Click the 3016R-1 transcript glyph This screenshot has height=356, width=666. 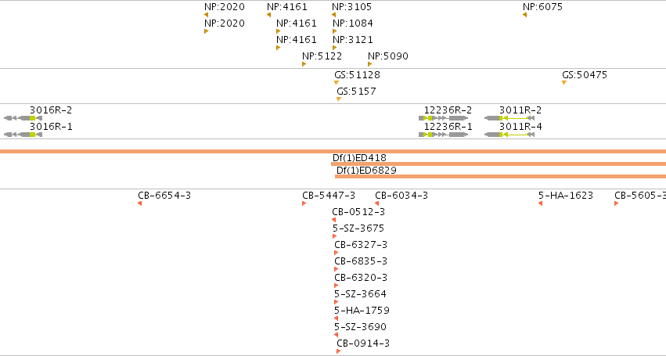click(x=23, y=135)
